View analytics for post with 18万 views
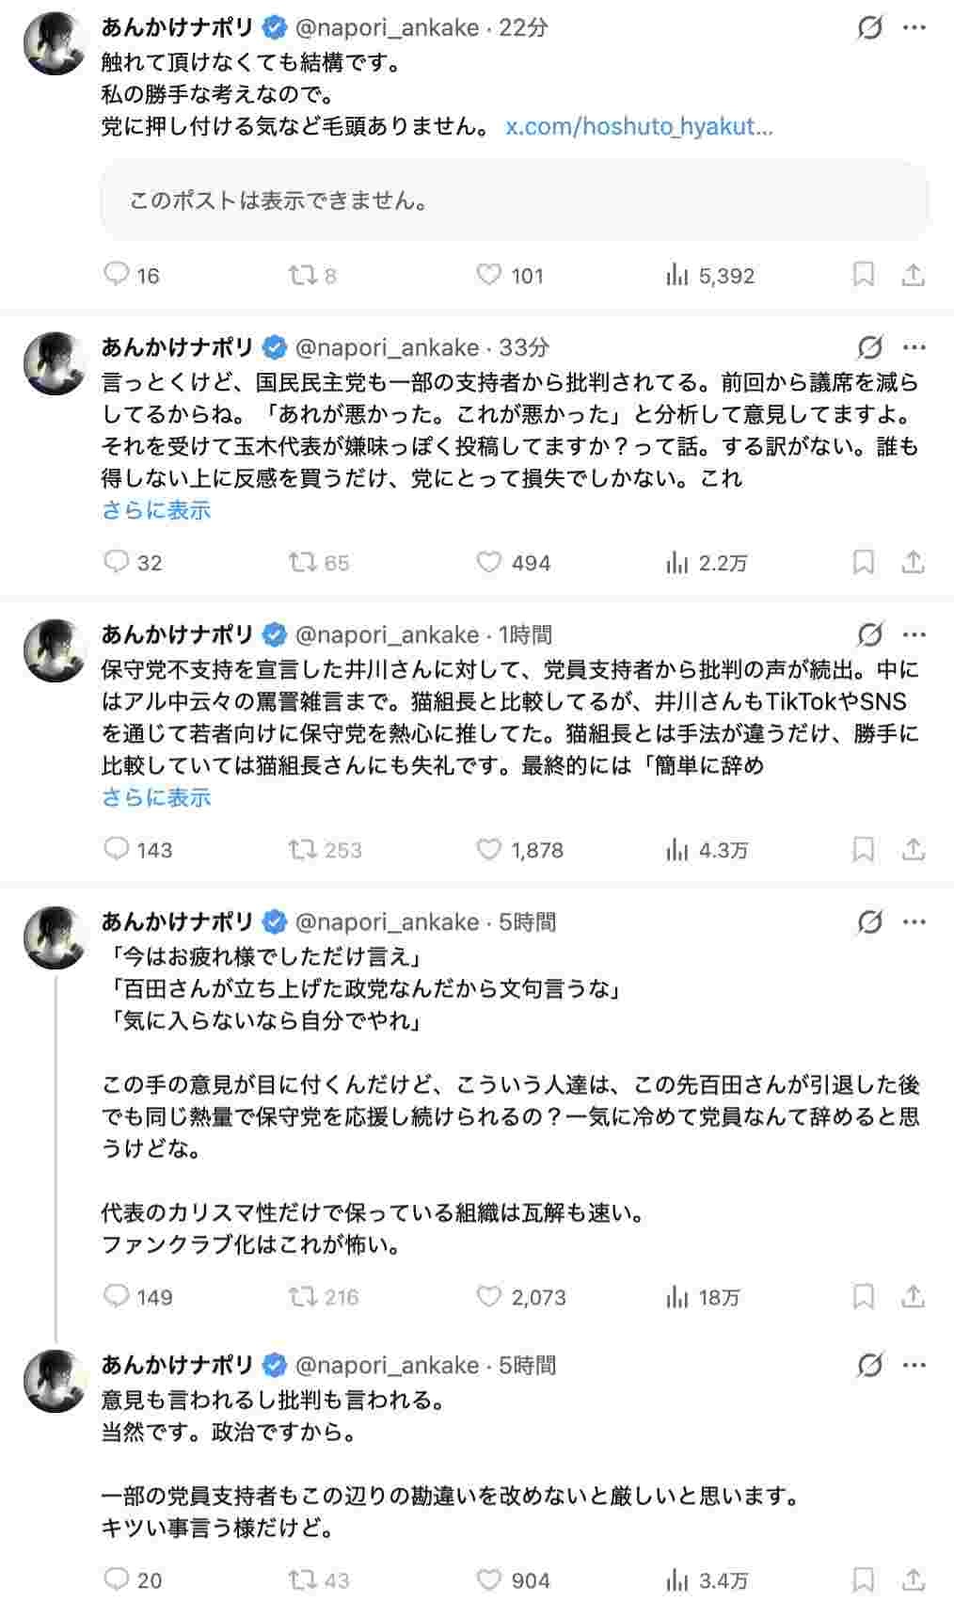This screenshot has height=1602, width=954. [x=677, y=1297]
